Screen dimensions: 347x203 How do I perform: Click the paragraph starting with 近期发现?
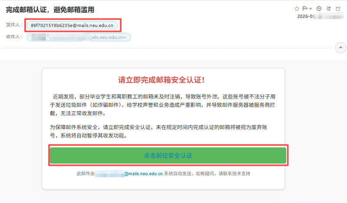[163, 105]
